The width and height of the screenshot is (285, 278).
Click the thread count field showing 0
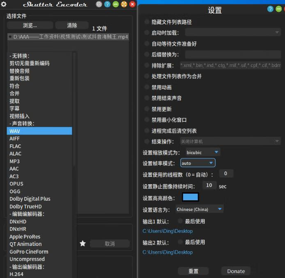tap(226, 174)
